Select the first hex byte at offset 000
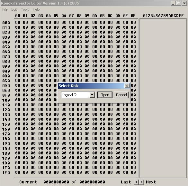Image resolution: width=188 pixels, height=186 pixels. coord(18,23)
